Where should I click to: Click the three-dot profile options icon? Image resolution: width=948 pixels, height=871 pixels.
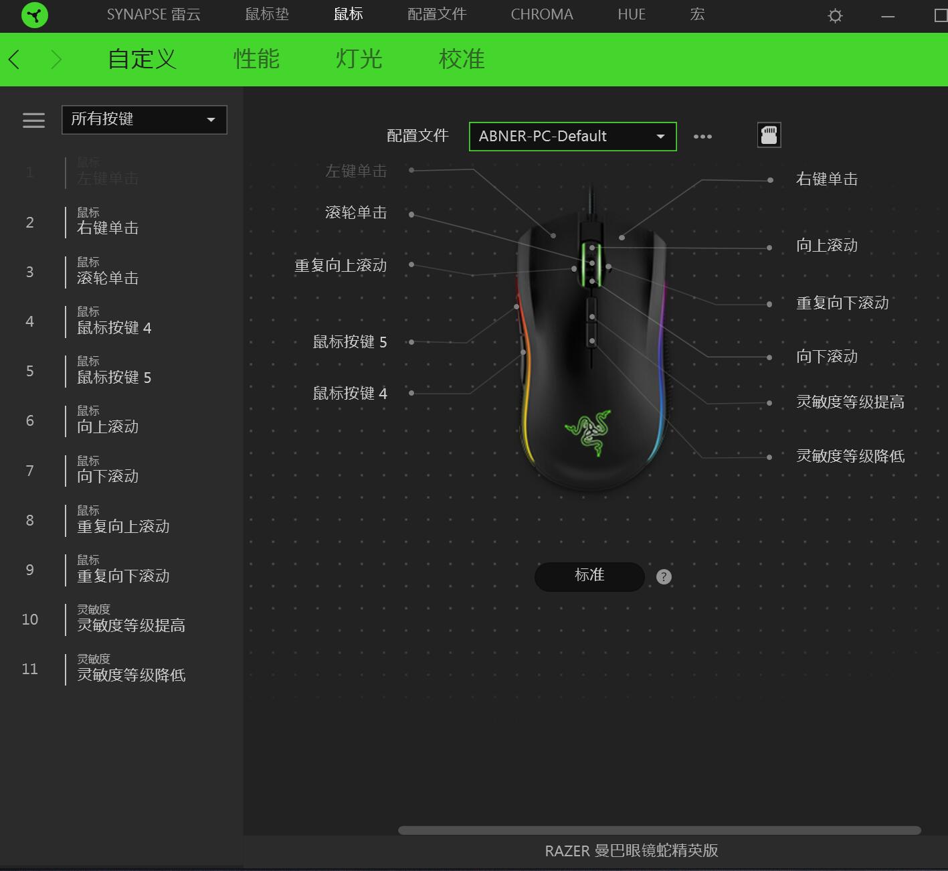(x=702, y=137)
